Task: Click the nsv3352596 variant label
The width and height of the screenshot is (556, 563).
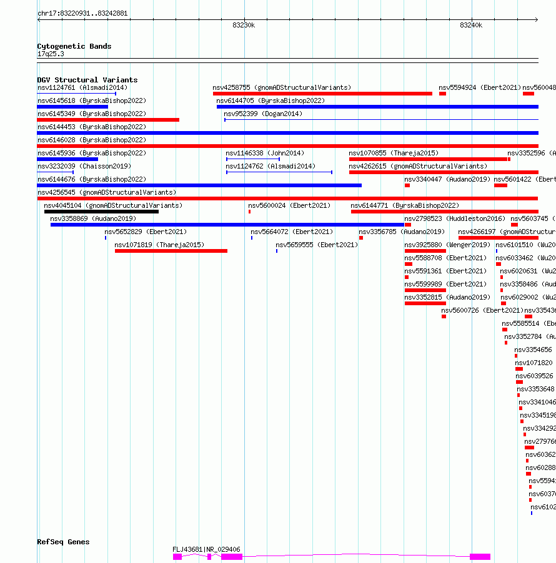Action: pyautogui.click(x=532, y=153)
